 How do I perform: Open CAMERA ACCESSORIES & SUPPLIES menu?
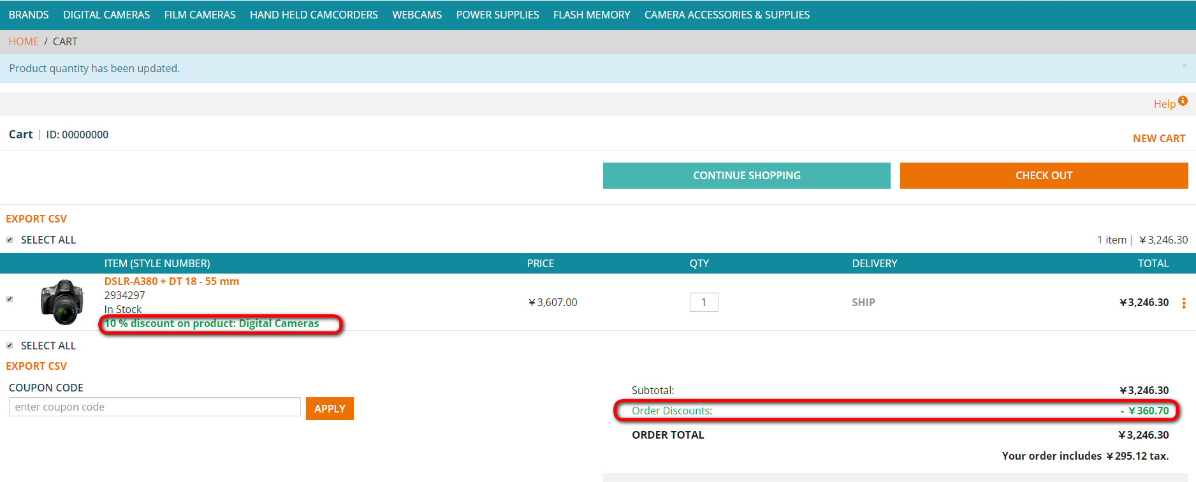[x=727, y=15]
